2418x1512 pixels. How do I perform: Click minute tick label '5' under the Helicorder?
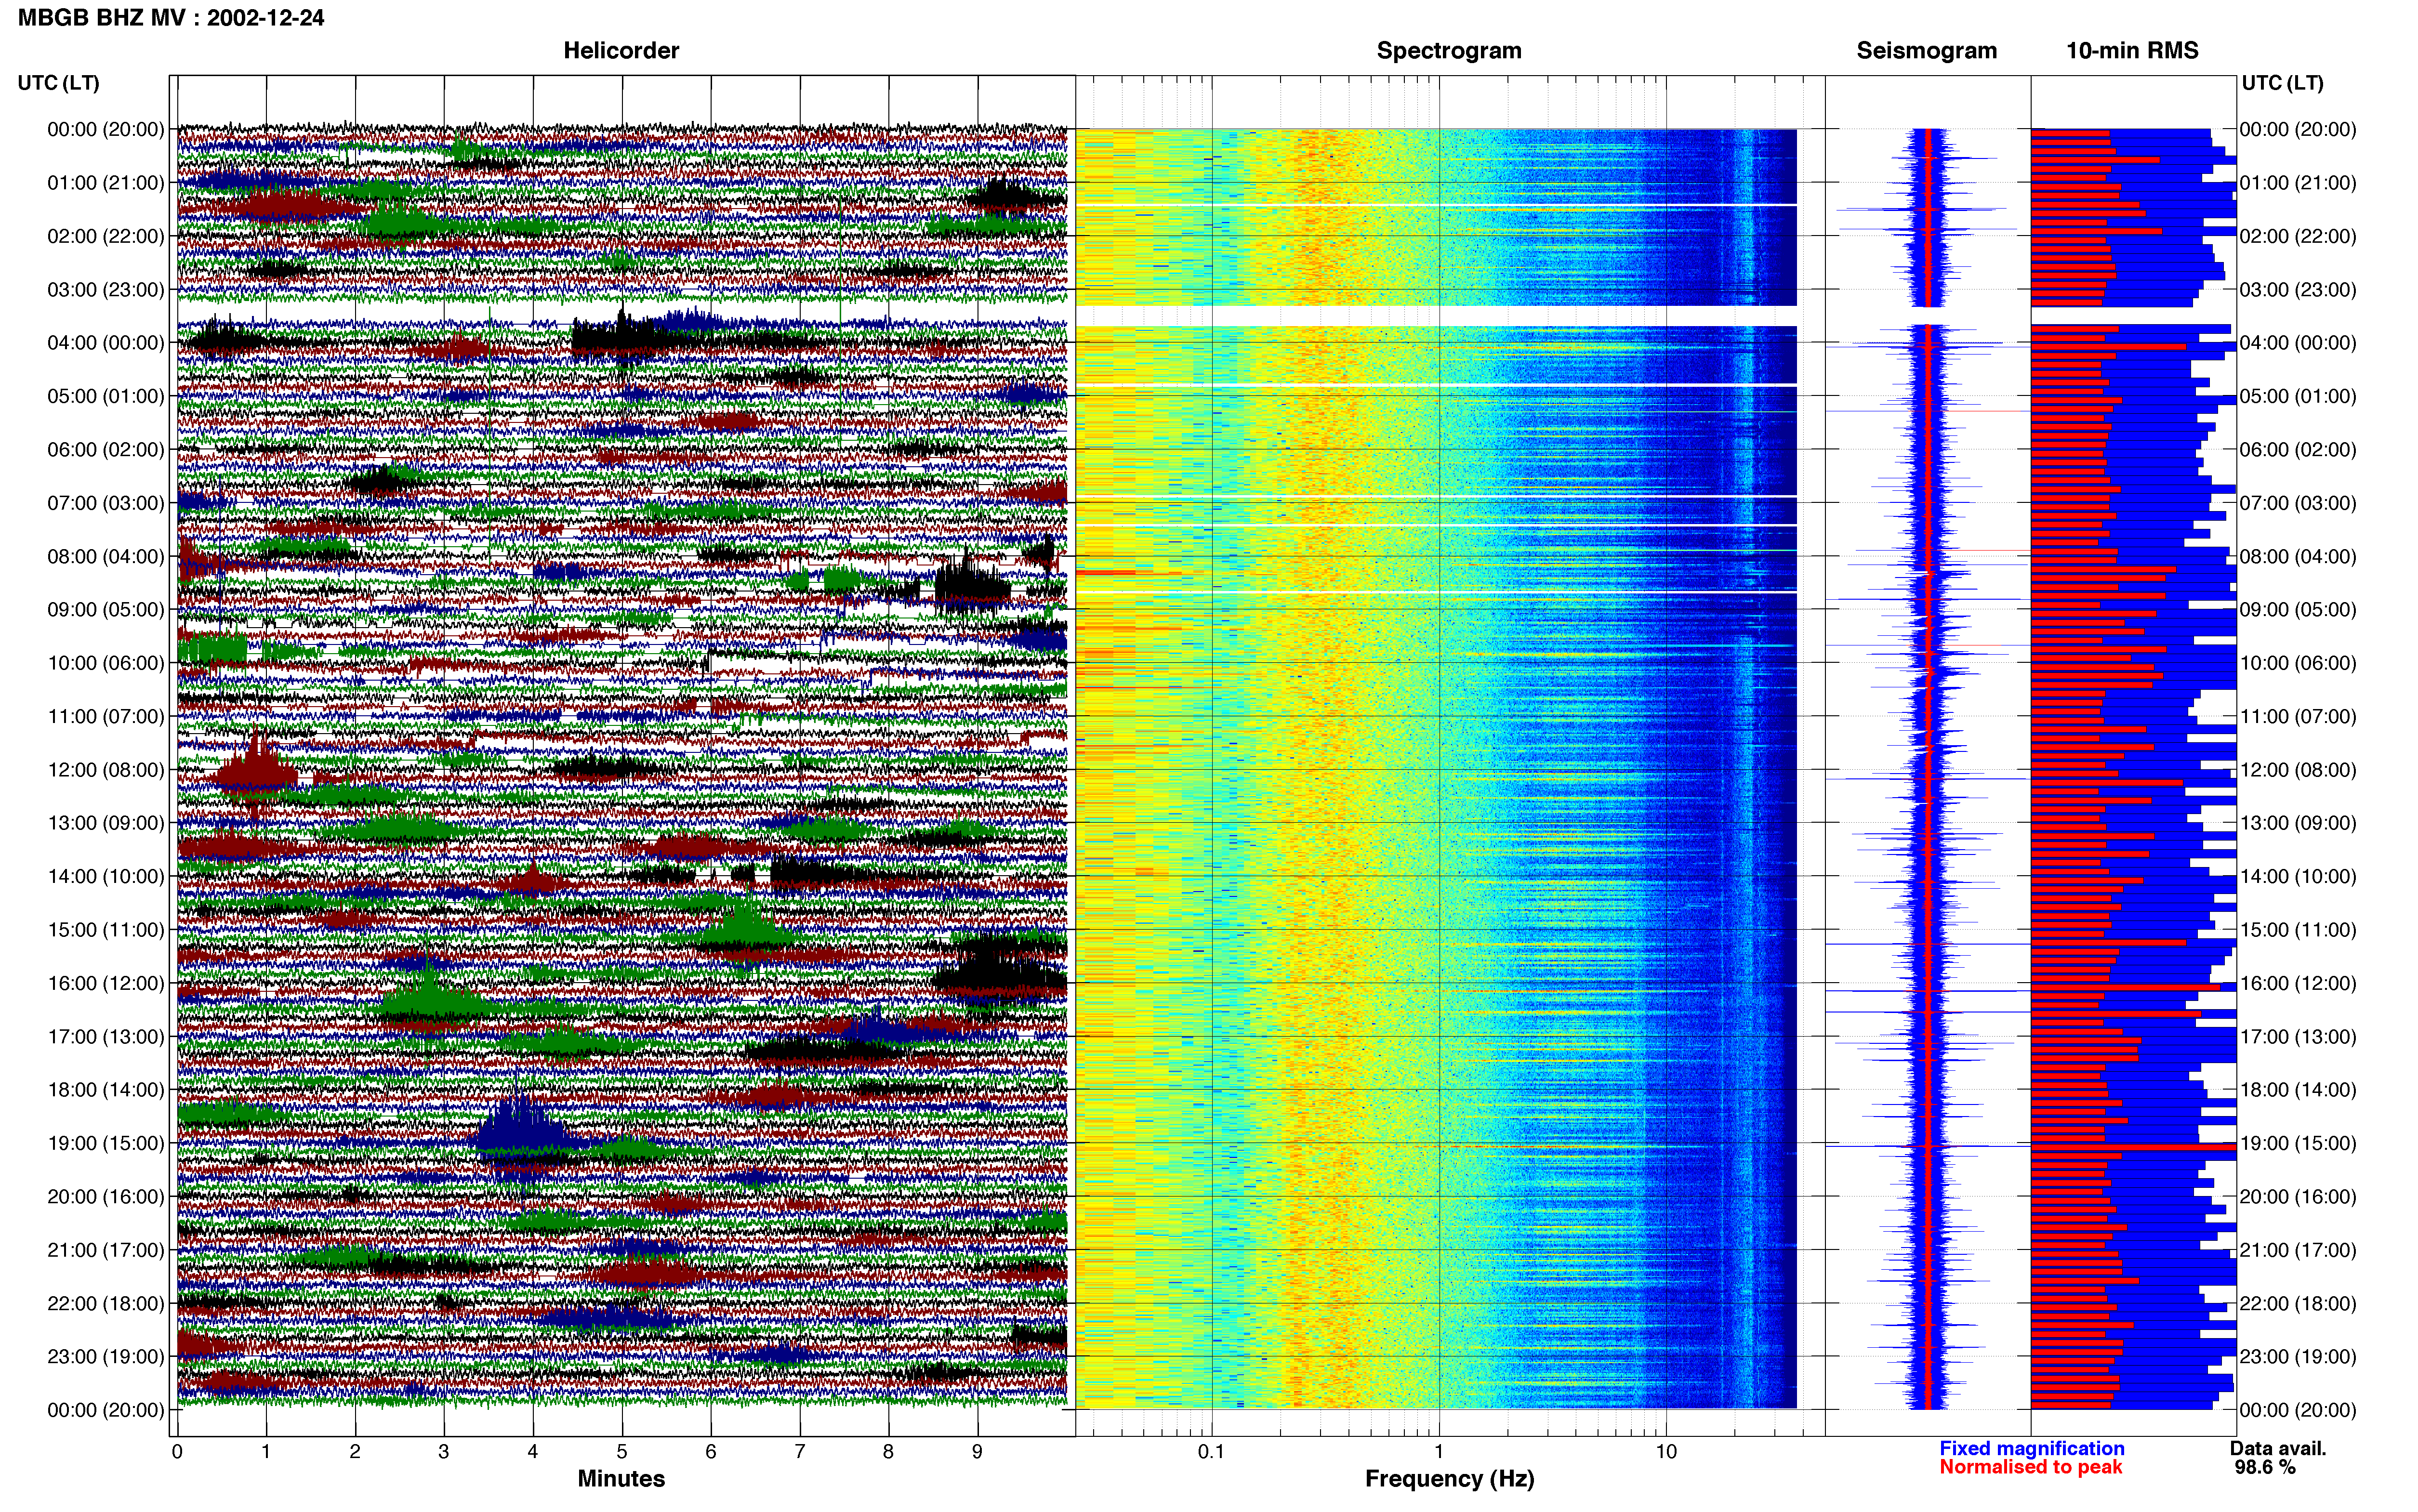tap(622, 1452)
